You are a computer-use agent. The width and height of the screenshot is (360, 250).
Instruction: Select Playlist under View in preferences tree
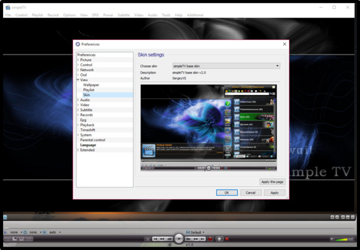88,90
